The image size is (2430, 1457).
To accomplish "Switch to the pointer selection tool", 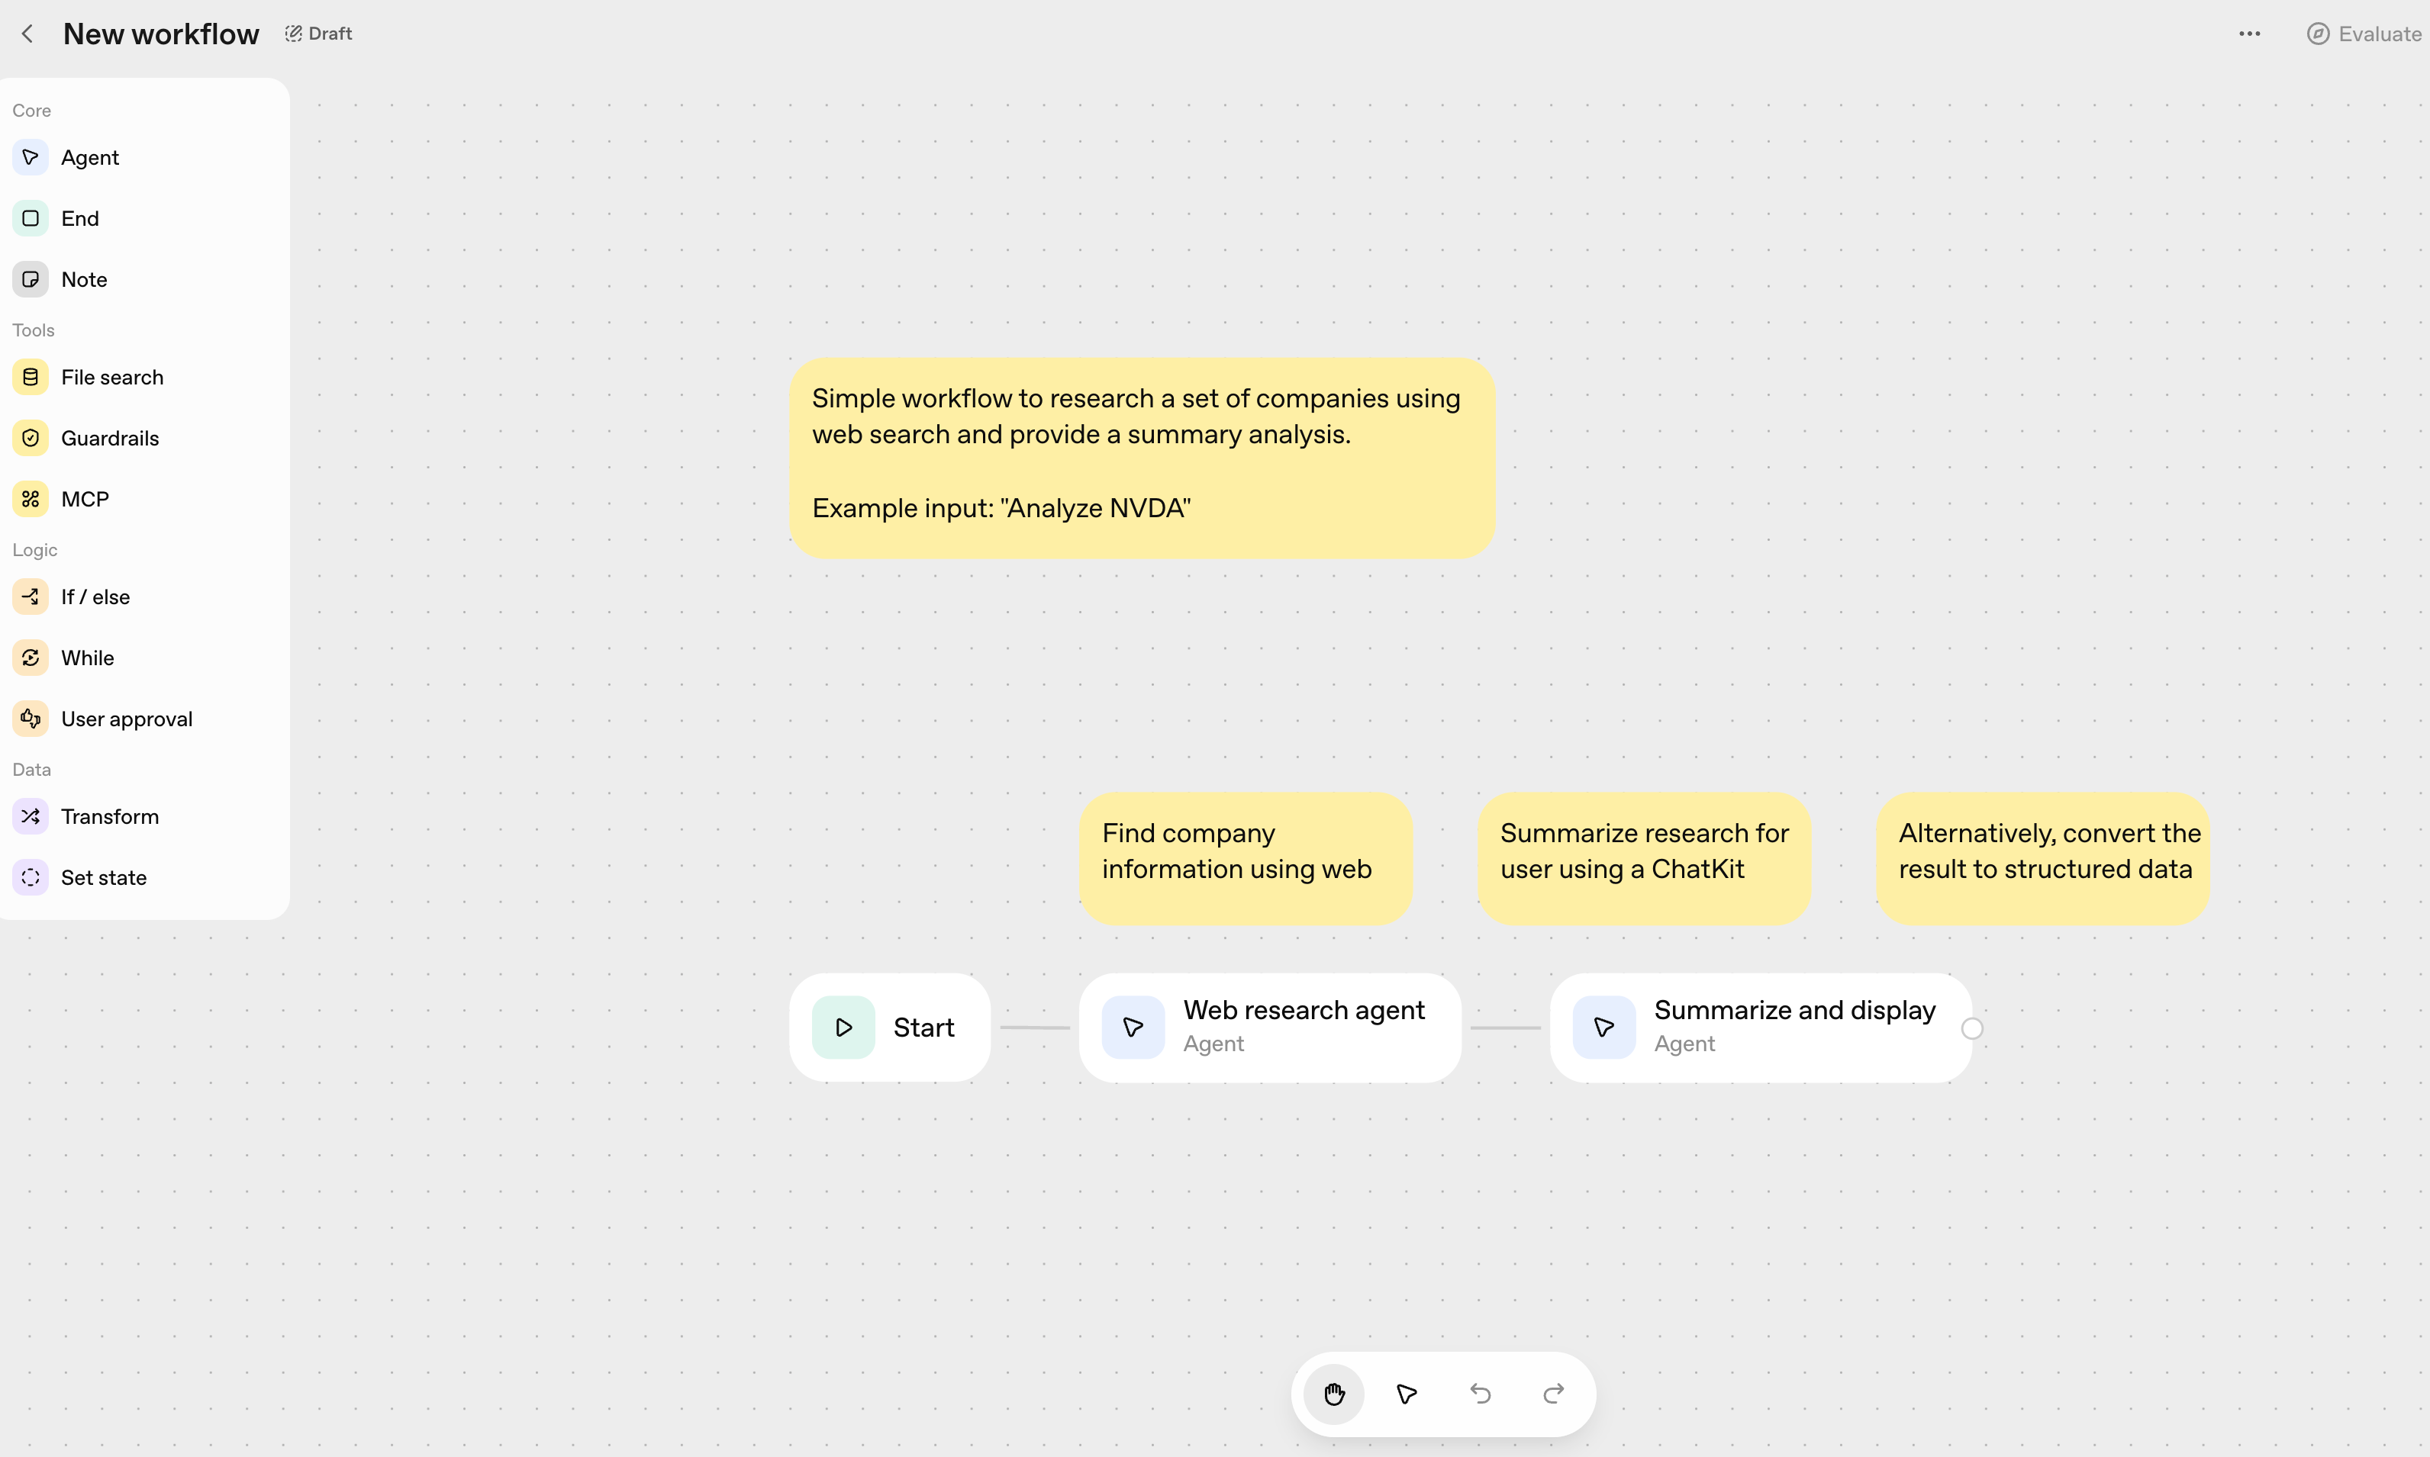I will click(x=1407, y=1394).
